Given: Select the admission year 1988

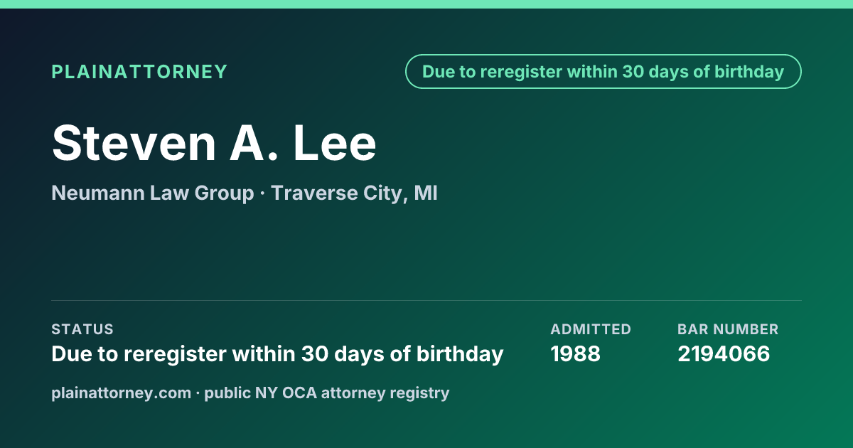Looking at the screenshot, I should click(576, 353).
